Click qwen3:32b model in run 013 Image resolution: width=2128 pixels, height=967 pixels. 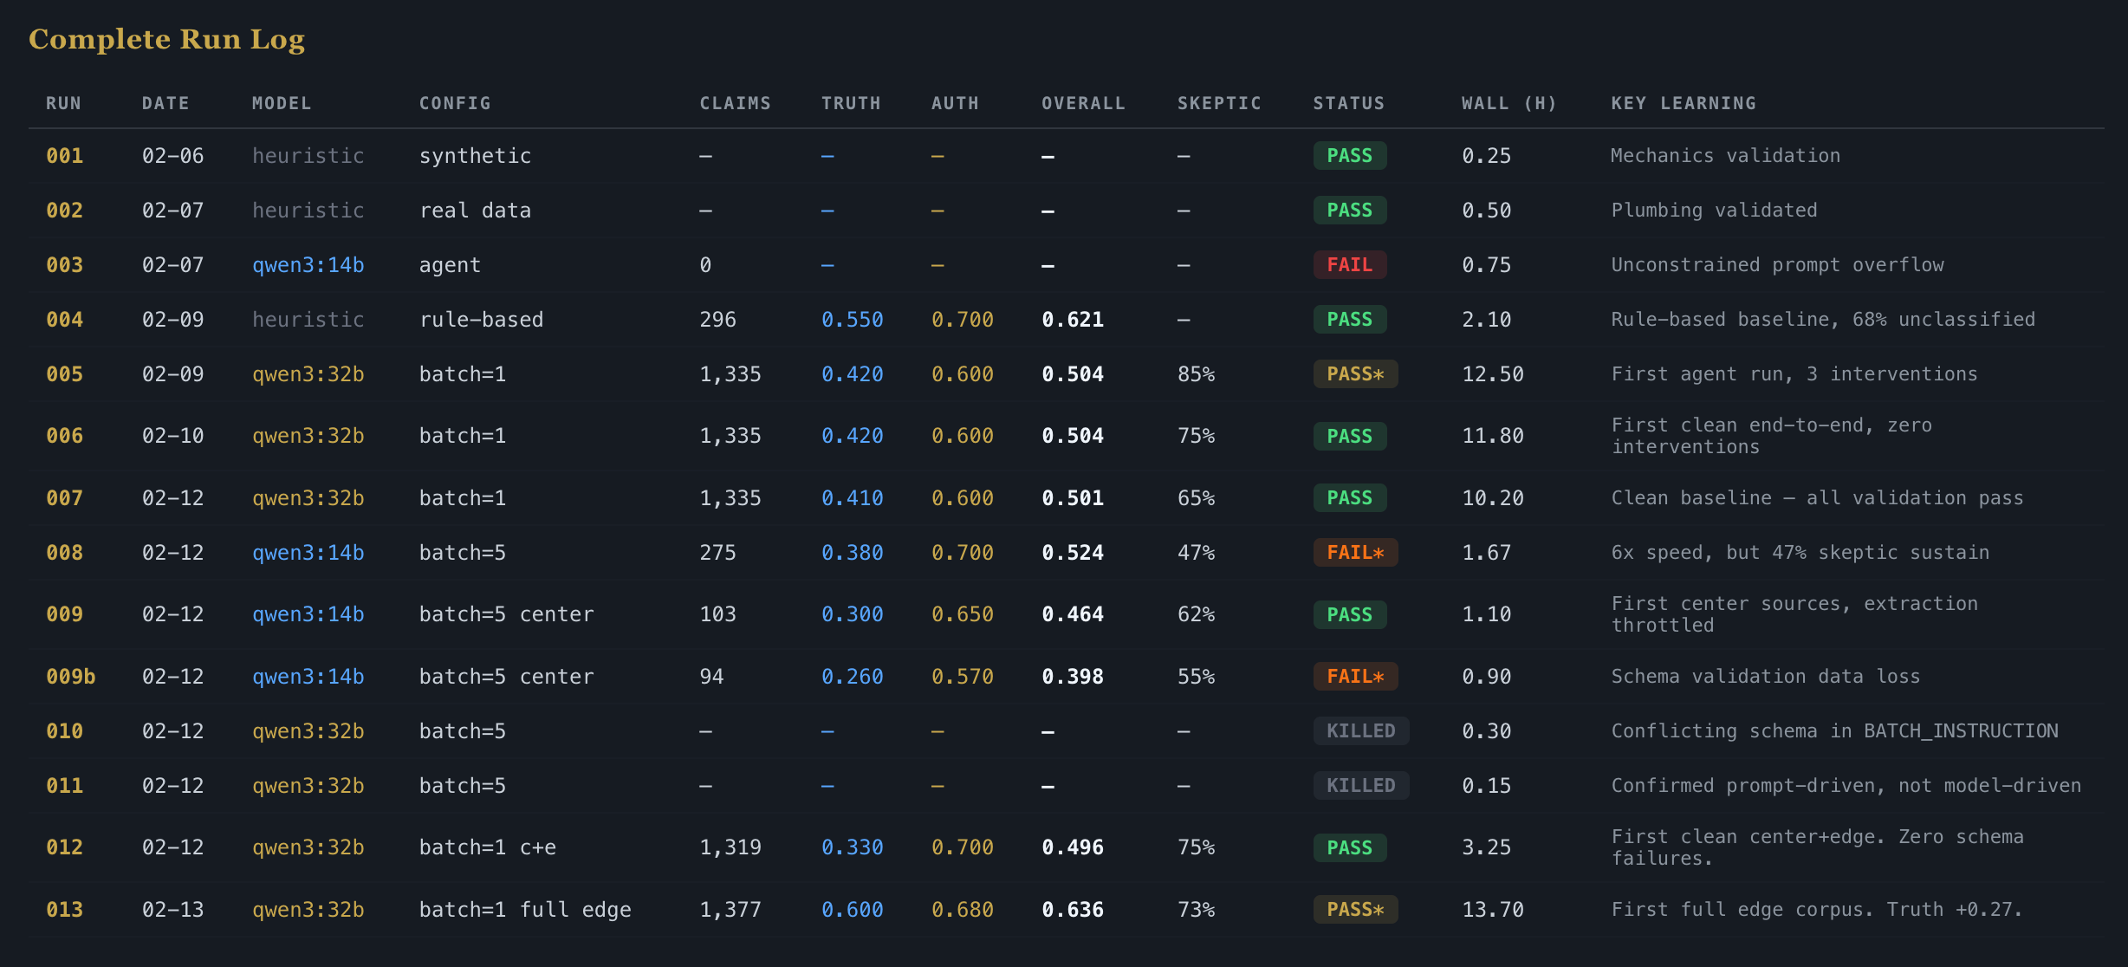click(308, 910)
